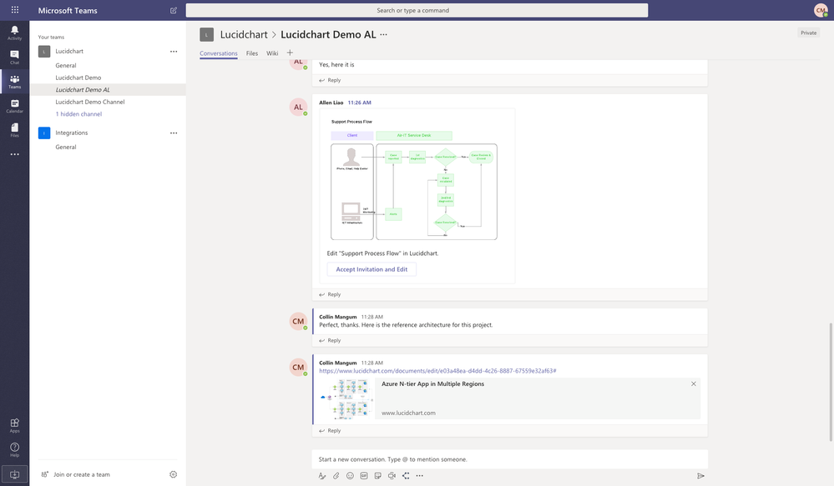Switch to the Wiki tab
This screenshot has height=486, width=834.
(272, 53)
